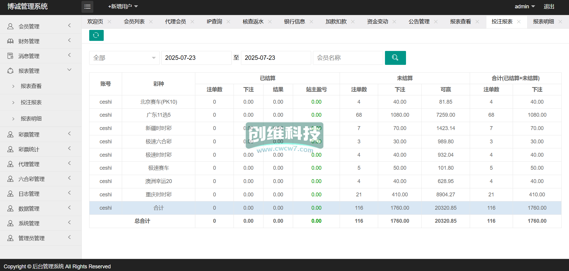Click the 系统管理 sidebar label
Screen dimensions: 569x271
(29, 224)
